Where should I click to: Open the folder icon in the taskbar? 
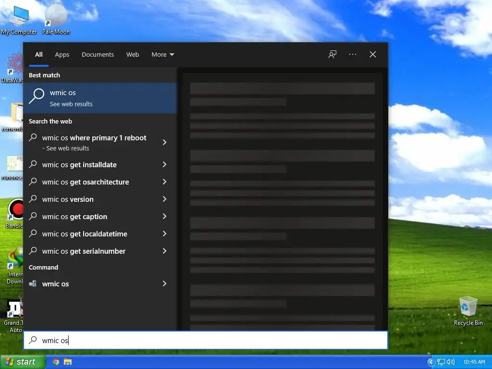(68, 362)
